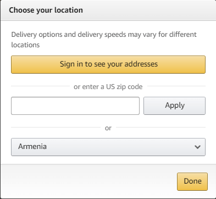Expand the country list showing Armenia
The width and height of the screenshot is (216, 199).
point(108,147)
